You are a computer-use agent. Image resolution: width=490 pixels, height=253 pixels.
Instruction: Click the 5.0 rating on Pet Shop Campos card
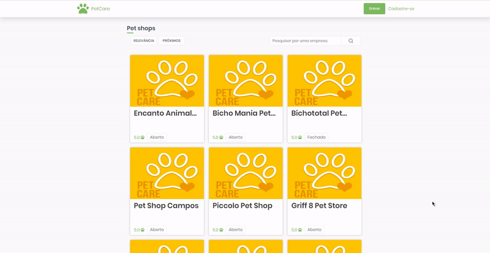[x=137, y=230]
